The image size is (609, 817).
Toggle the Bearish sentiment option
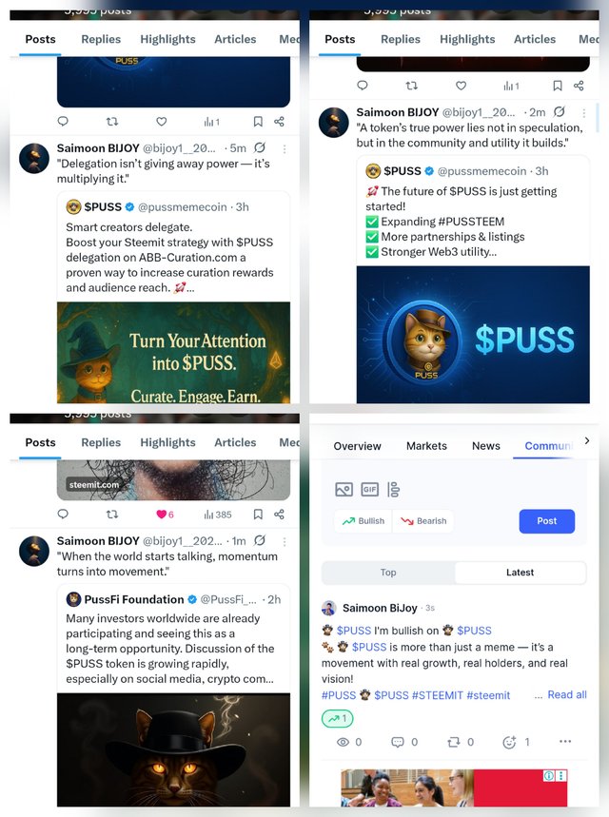pyautogui.click(x=423, y=521)
